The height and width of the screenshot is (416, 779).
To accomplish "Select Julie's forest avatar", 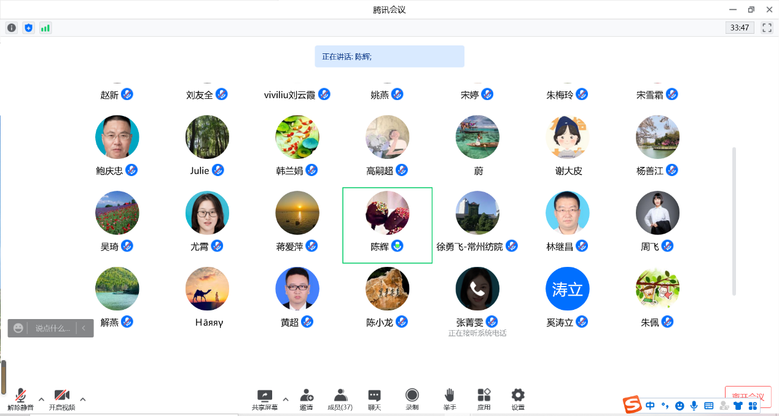I will pyautogui.click(x=207, y=137).
